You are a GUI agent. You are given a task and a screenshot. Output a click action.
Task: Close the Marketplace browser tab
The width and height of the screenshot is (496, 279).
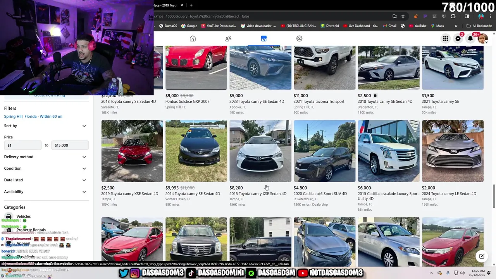coord(182,5)
